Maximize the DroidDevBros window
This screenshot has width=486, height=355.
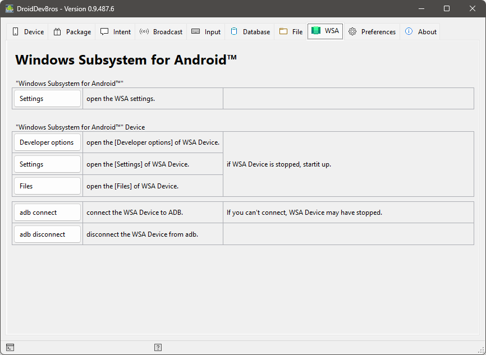pos(447,8)
